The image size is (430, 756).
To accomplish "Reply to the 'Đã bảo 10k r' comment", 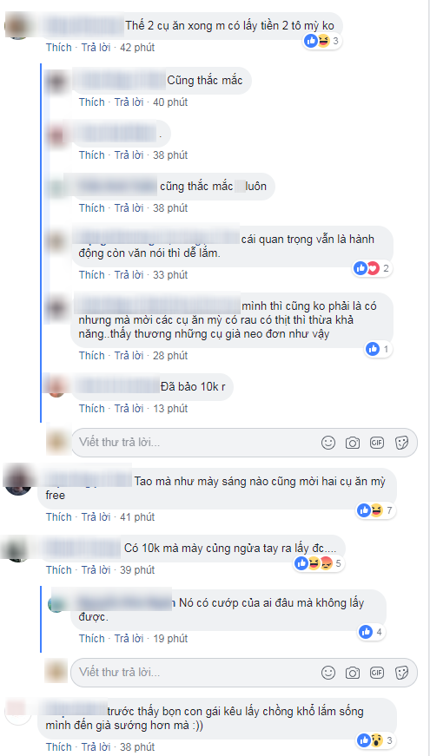I will click(x=129, y=408).
